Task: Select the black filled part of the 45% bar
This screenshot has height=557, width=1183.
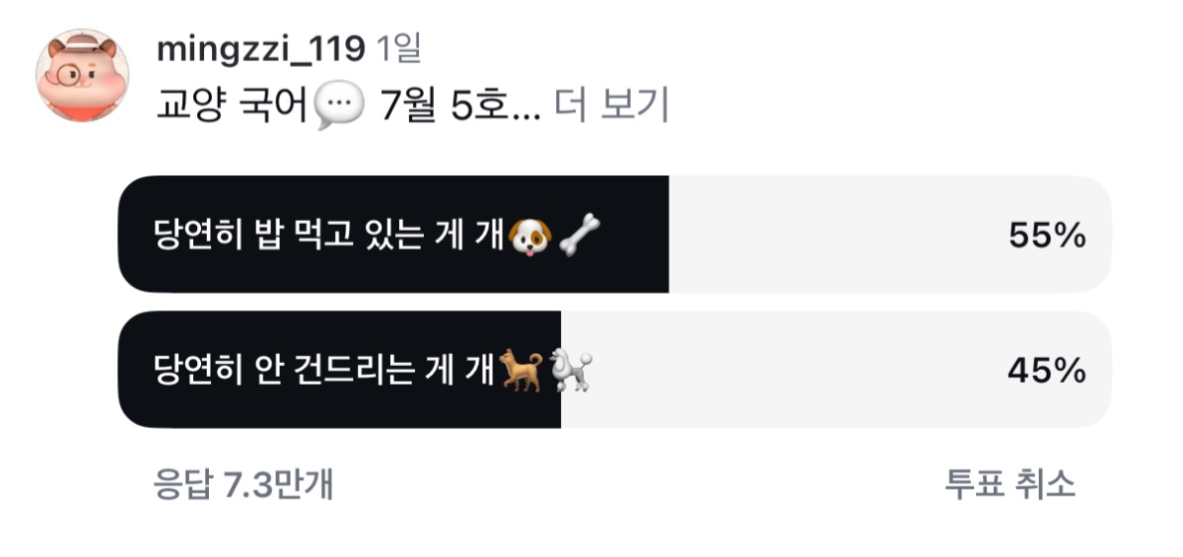Action: click(x=339, y=370)
